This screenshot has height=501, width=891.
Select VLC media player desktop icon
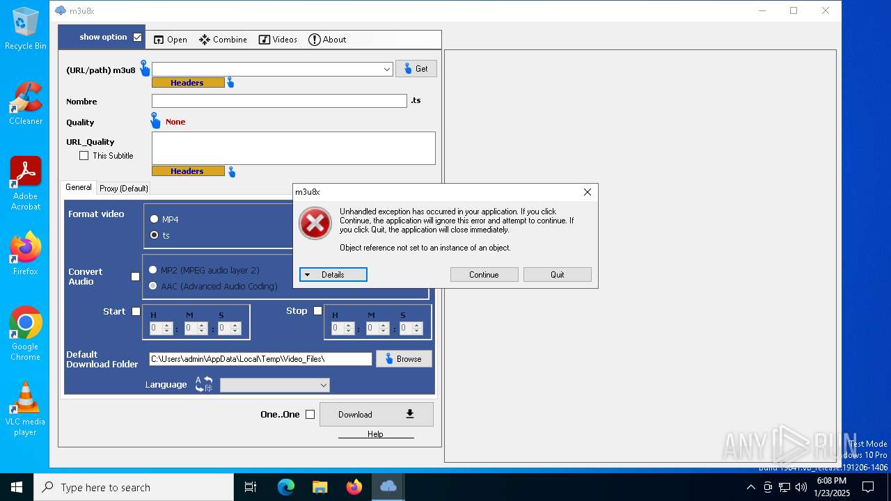tap(26, 409)
